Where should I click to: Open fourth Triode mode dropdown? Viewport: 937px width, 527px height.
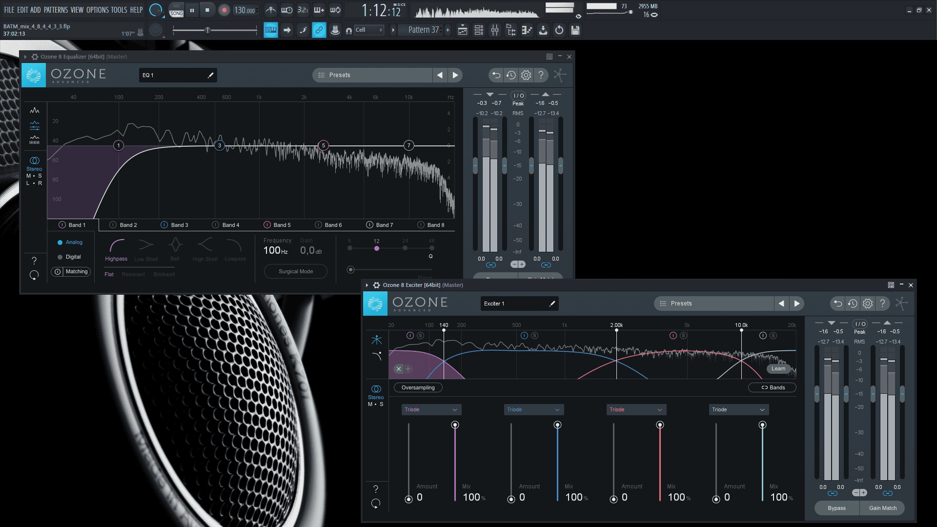(x=738, y=409)
